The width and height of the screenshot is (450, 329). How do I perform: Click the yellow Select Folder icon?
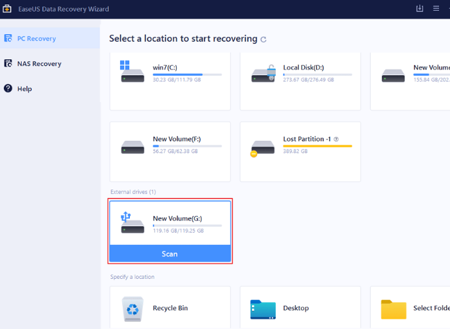393,309
